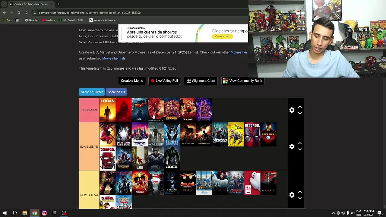Screen dimensions: 386x217
Task: Show hidden system tray icons
Action: point(333,213)
